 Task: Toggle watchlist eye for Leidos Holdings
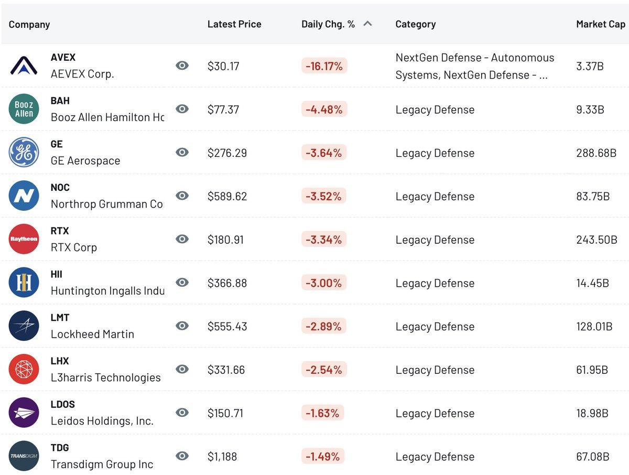pos(182,413)
